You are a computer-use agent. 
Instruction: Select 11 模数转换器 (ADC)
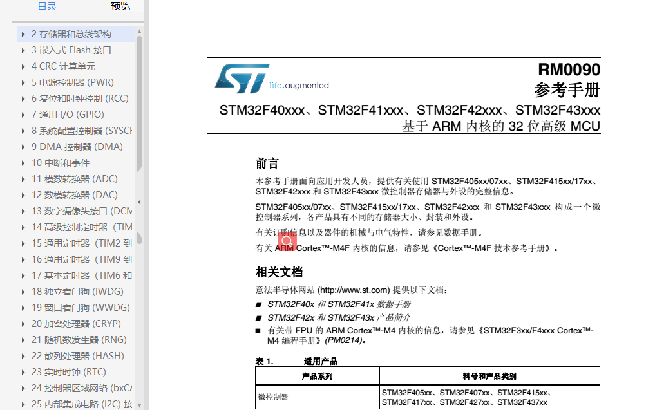click(75, 179)
